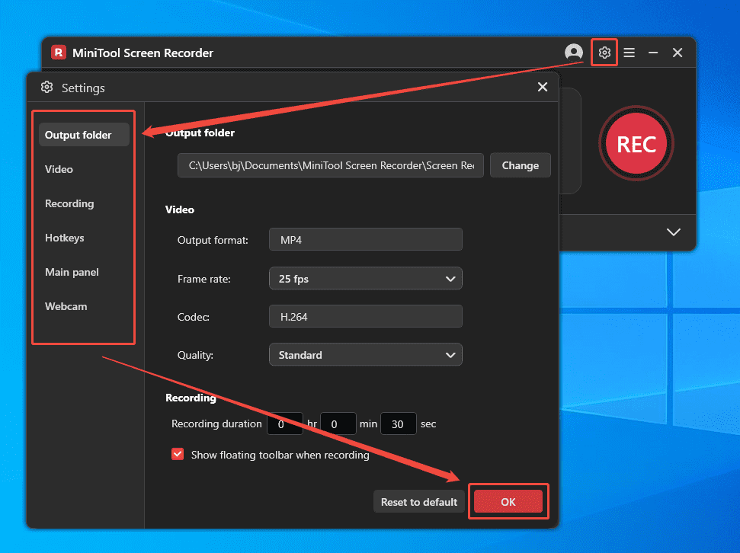Screen dimensions: 740x553
Task: Open settings via the gear icon in main window
Action: (x=604, y=53)
